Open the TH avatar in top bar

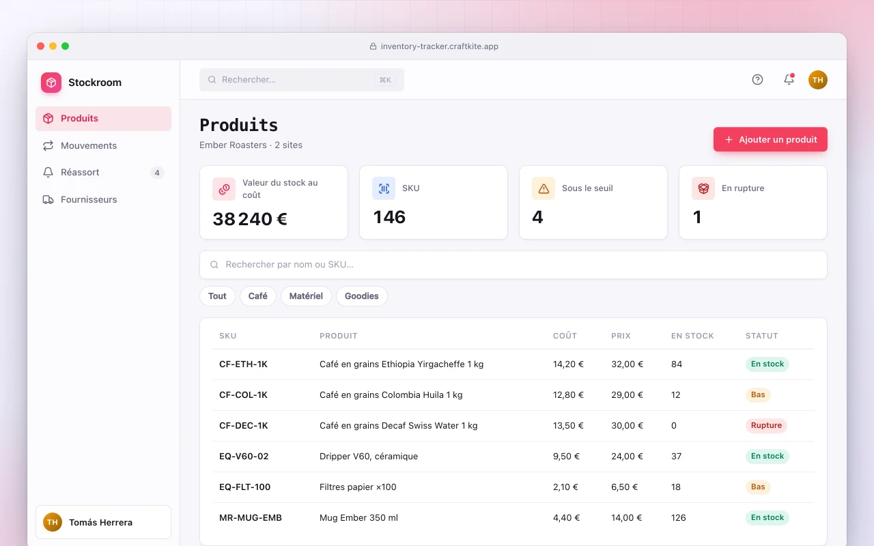(818, 80)
